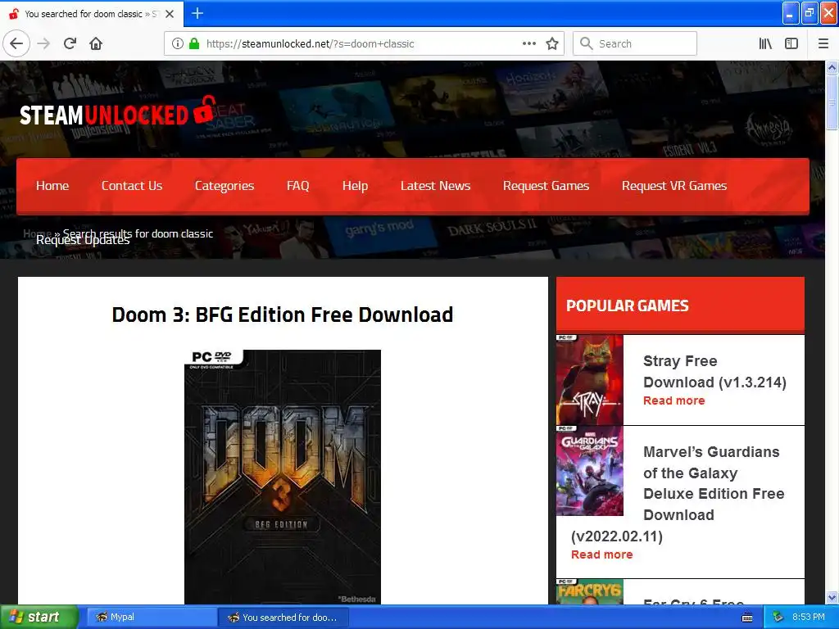Image resolution: width=839 pixels, height=629 pixels.
Task: Open Request Games page
Action: [x=546, y=186]
